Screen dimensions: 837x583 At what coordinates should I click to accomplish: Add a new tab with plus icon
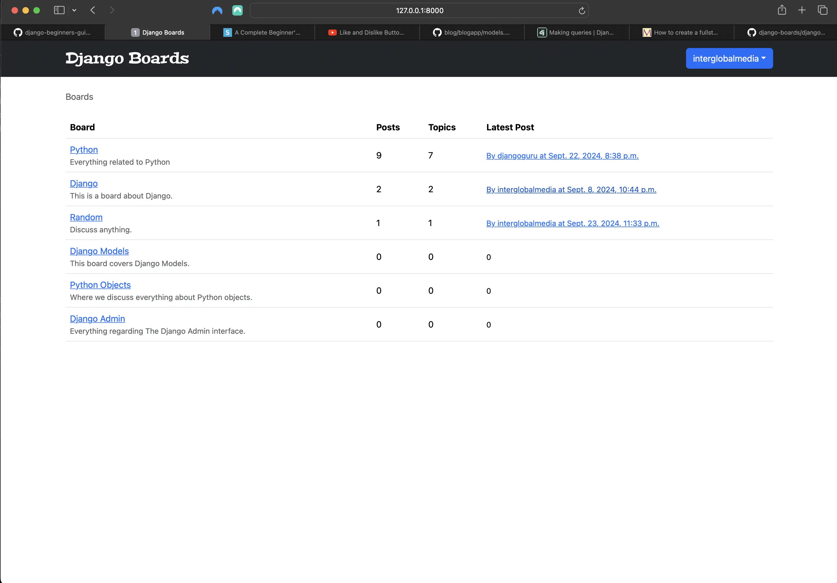[x=802, y=10]
